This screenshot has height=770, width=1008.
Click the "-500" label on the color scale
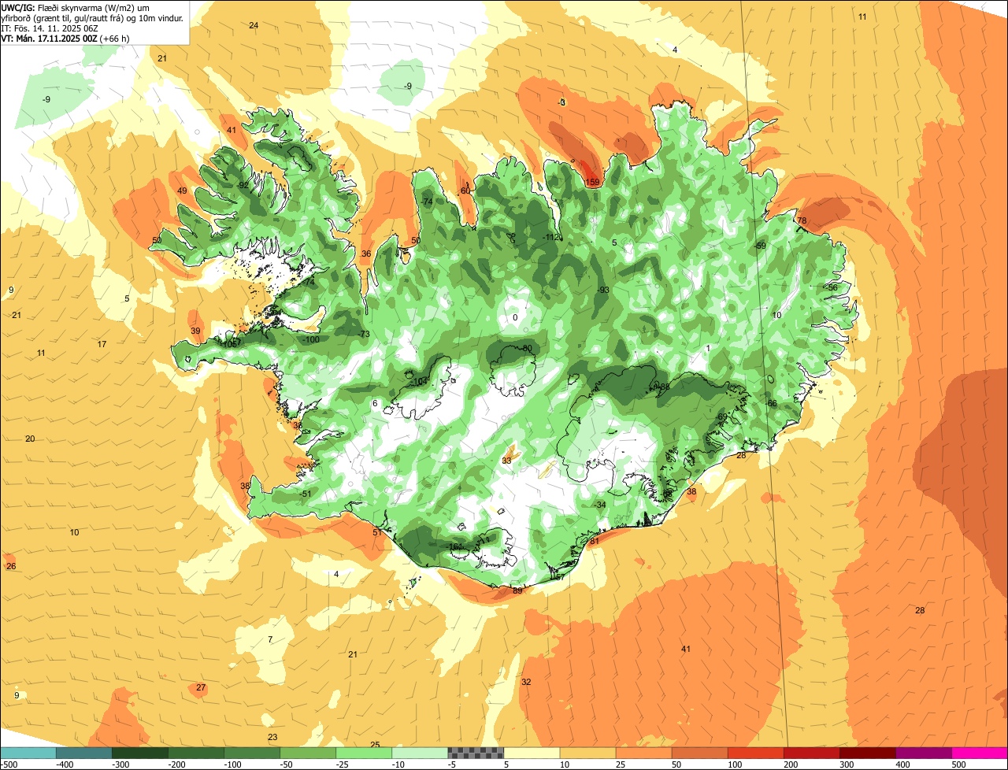9,764
